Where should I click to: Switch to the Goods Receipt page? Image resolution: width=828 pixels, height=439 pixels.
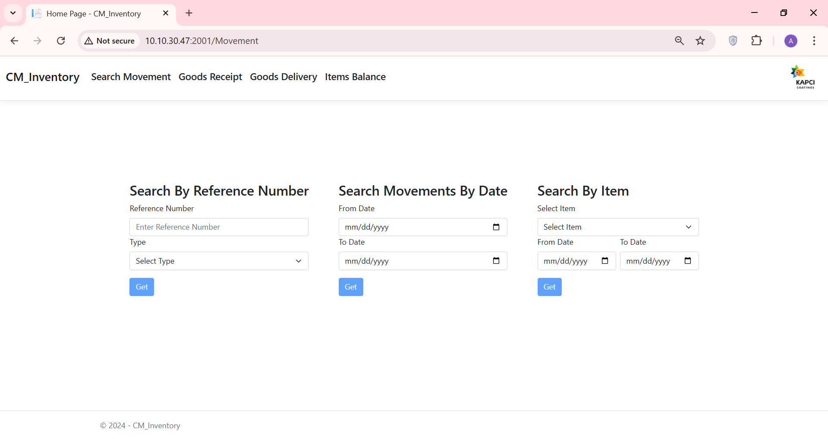(x=210, y=77)
